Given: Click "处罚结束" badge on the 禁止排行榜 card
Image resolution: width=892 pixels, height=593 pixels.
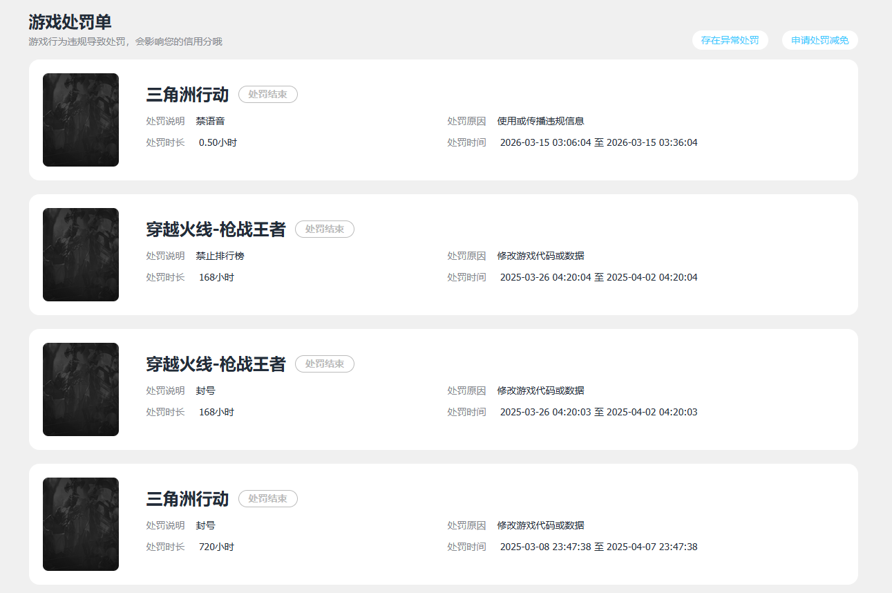Looking at the screenshot, I should 325,229.
